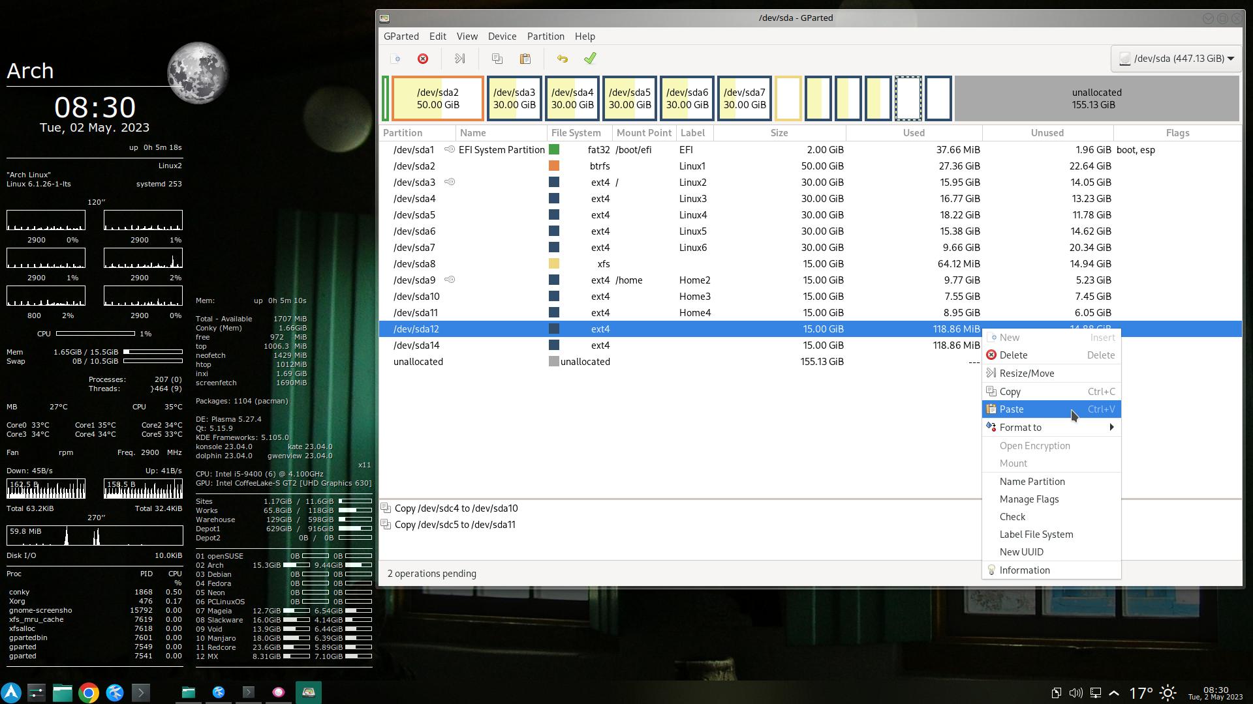Open the /dev/sda device selector dropdown

1177,59
